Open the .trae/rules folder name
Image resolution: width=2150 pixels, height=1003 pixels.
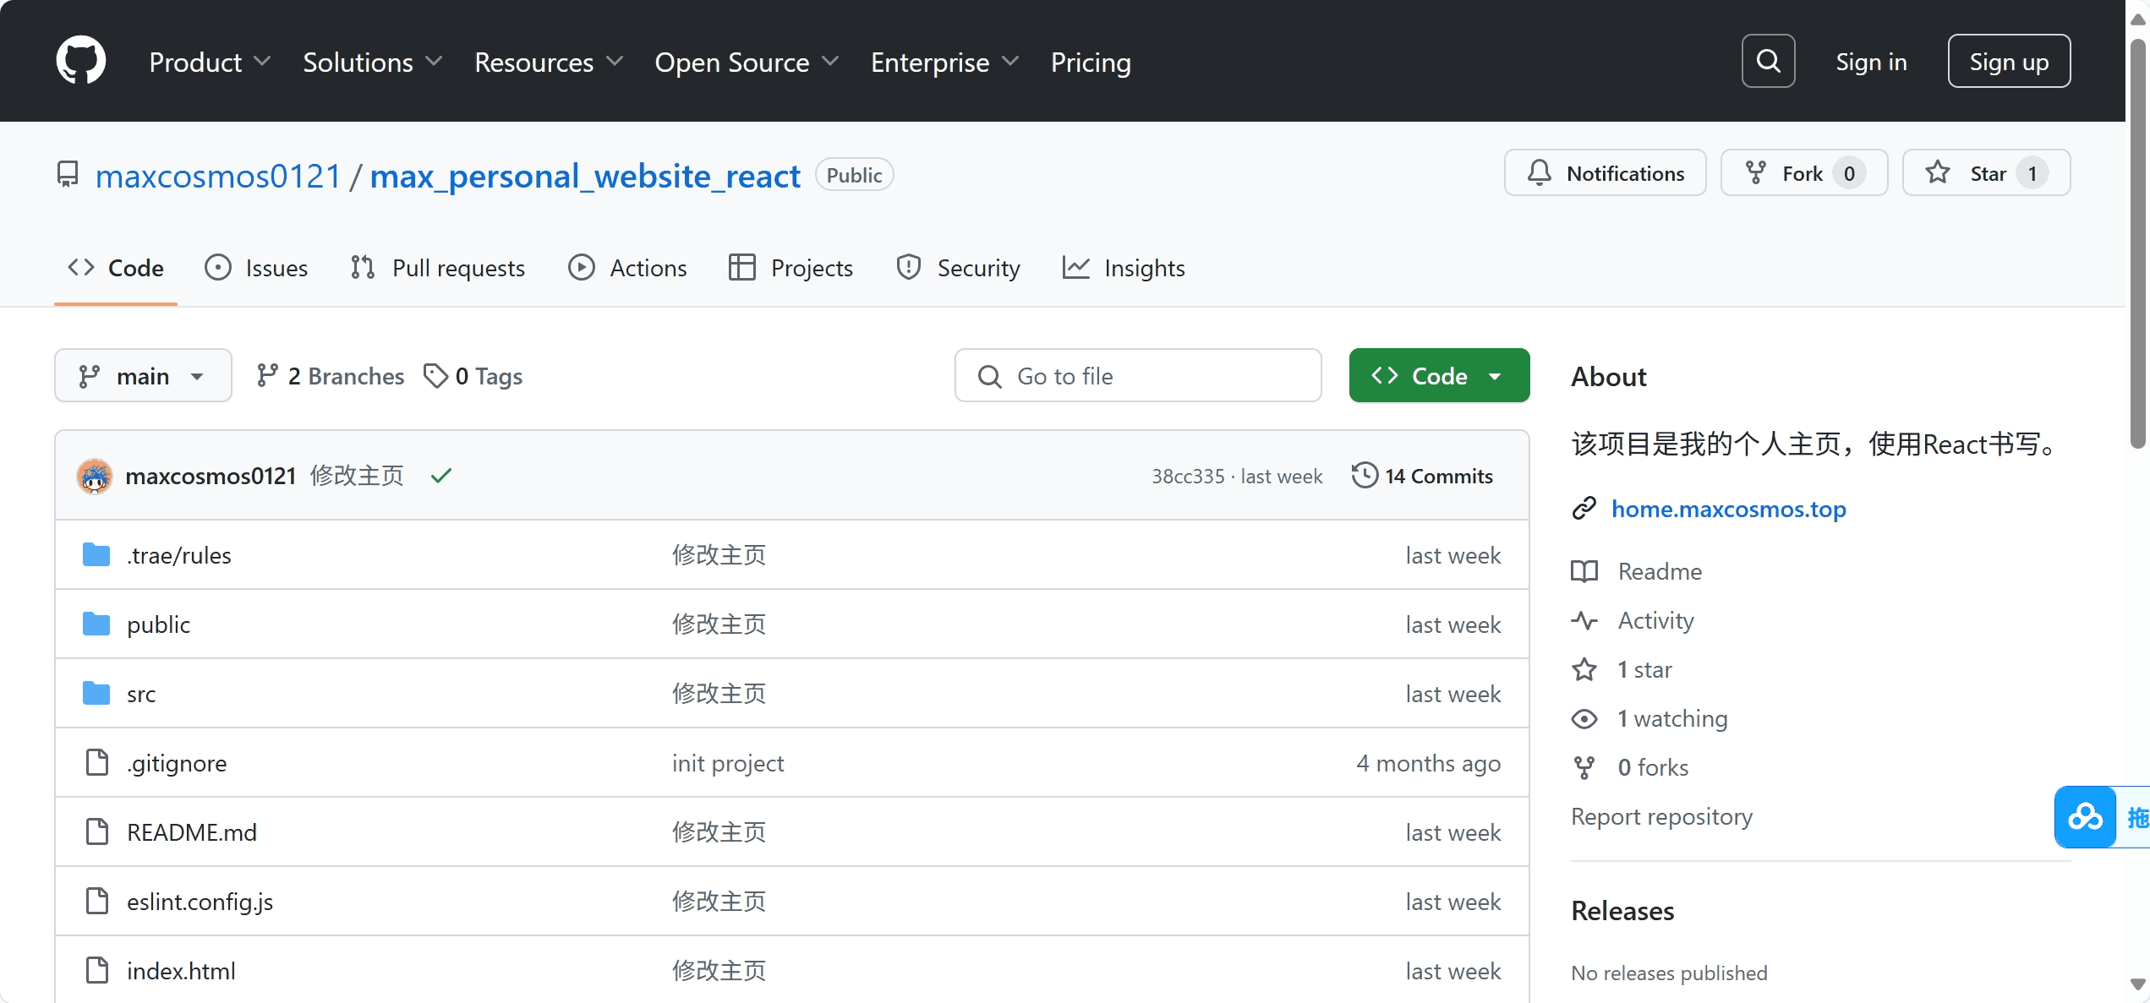(178, 555)
